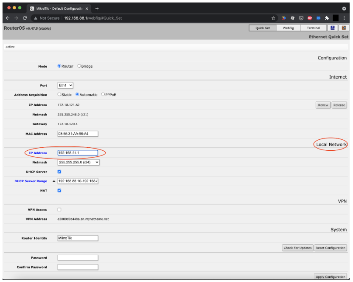The height and width of the screenshot is (282, 353).
Task: Switch to the WebFig tab
Action: pyautogui.click(x=289, y=28)
